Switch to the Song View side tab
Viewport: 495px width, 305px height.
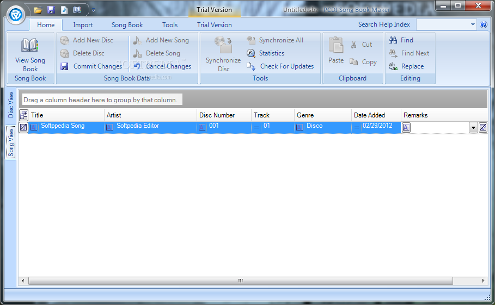[x=11, y=142]
